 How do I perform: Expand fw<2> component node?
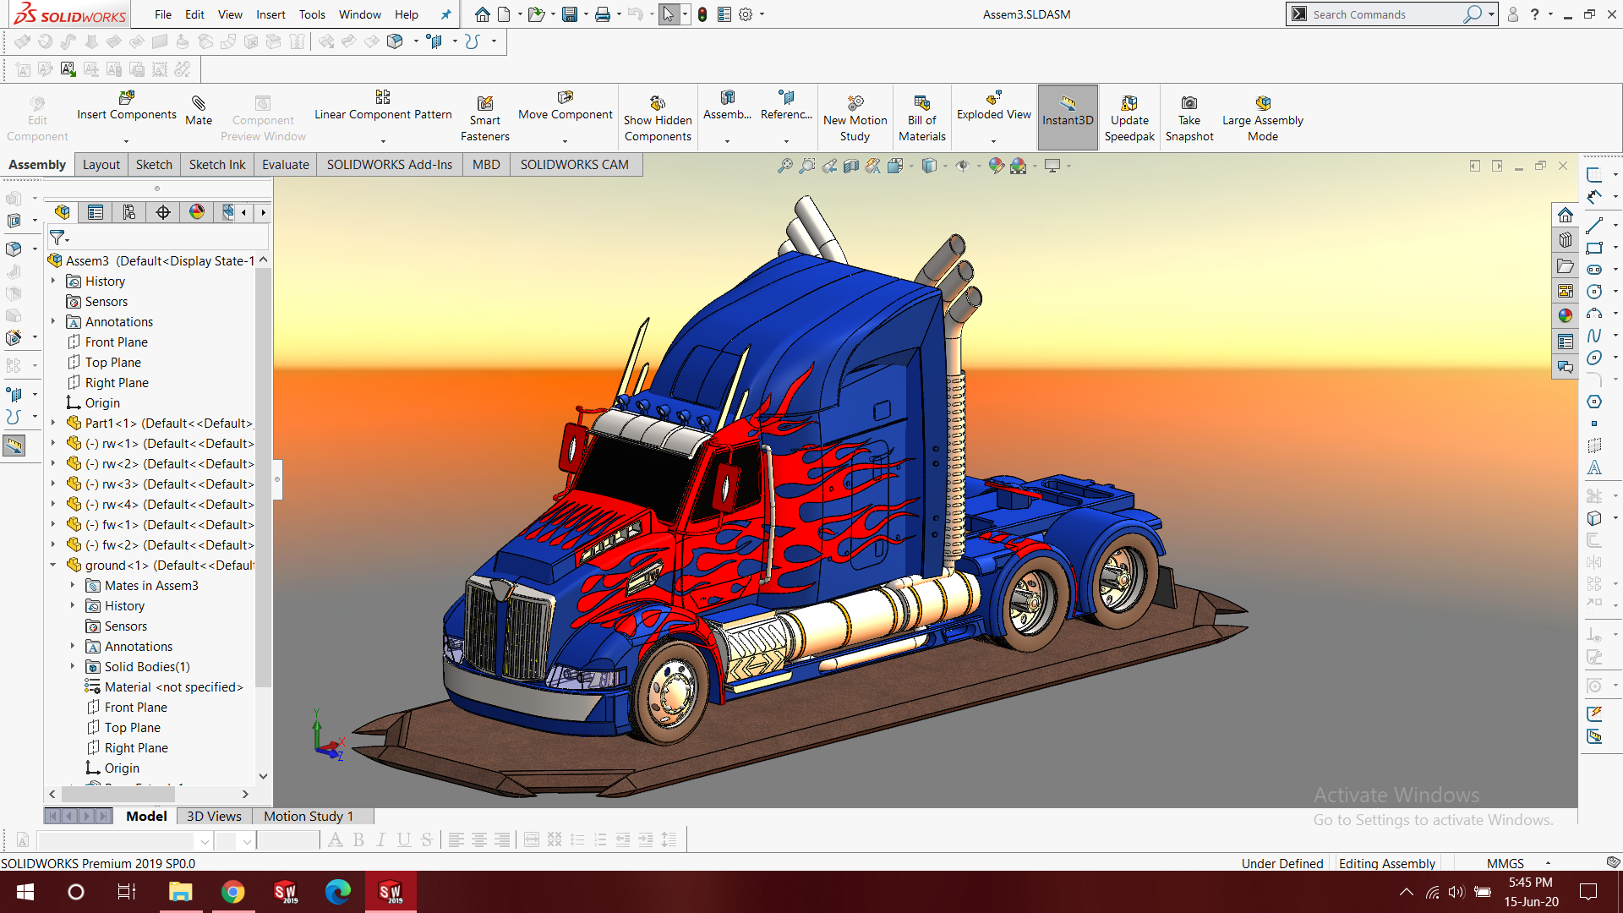[53, 544]
